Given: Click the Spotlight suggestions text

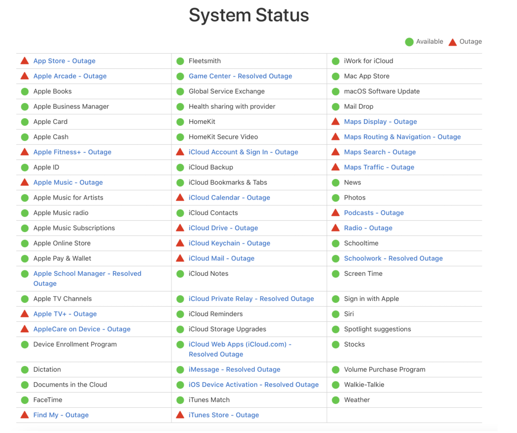Looking at the screenshot, I should click(x=378, y=329).
